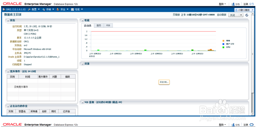260x127 pixels.
Task: Click the oval icon after 注销 in bottom header
Action: point(251,125)
